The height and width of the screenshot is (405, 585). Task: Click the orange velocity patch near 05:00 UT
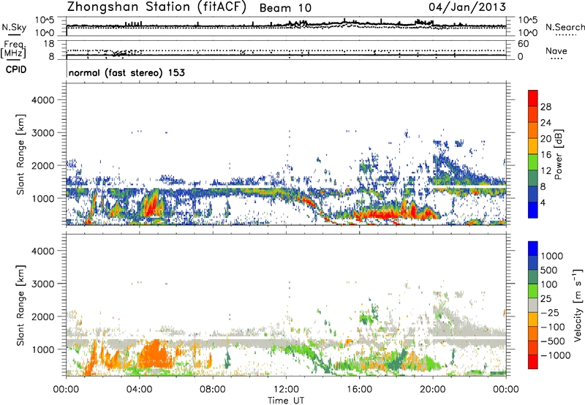[x=156, y=355]
